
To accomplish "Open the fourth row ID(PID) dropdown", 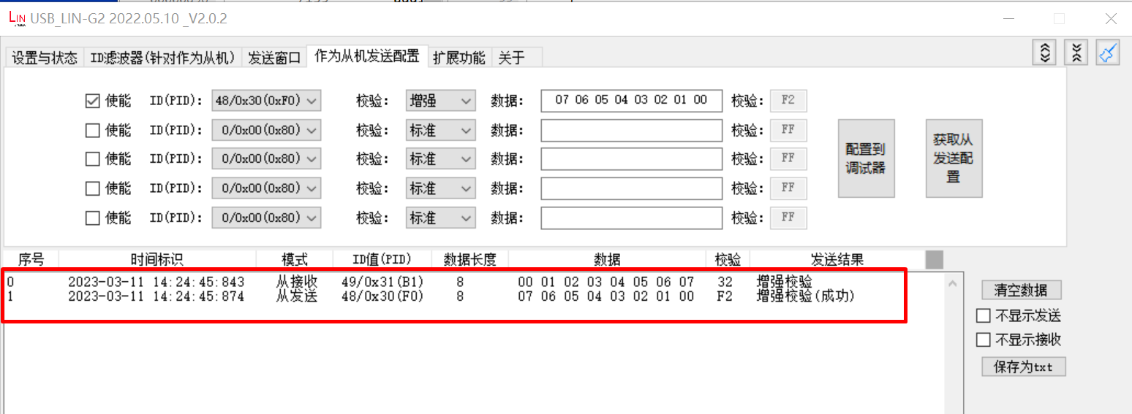I will 266,188.
